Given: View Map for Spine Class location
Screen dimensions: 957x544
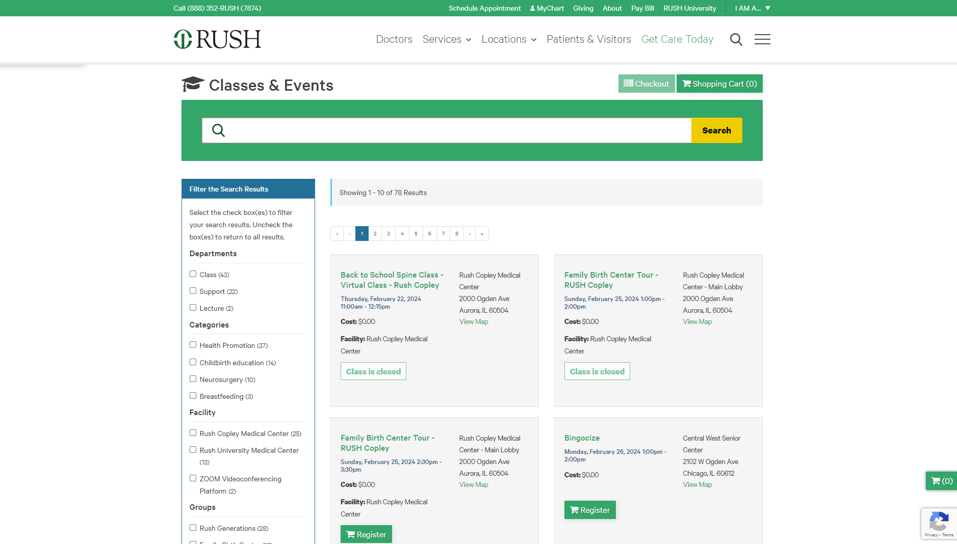Looking at the screenshot, I should (474, 321).
